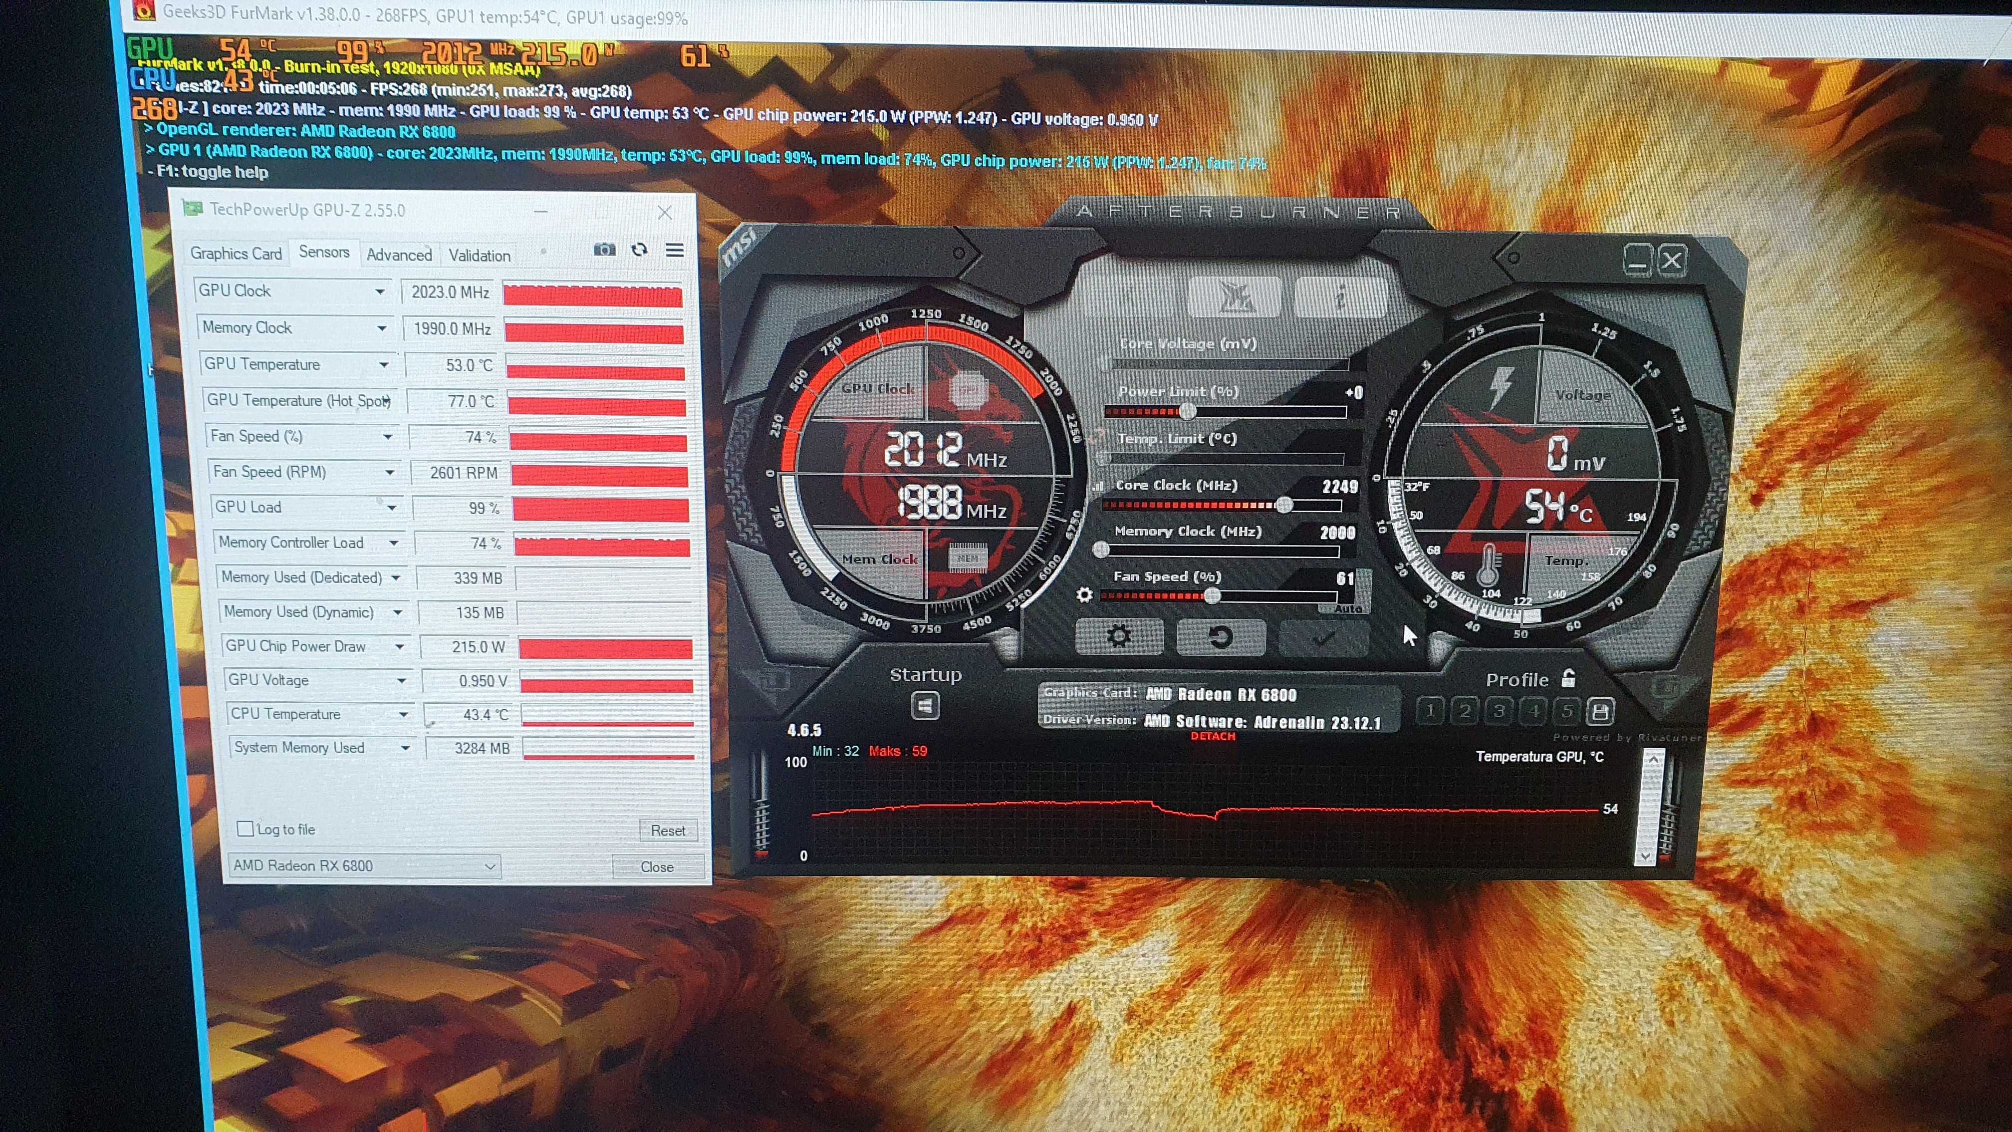2012x1132 pixels.
Task: Enable the Log to file checkbox
Action: 245,828
